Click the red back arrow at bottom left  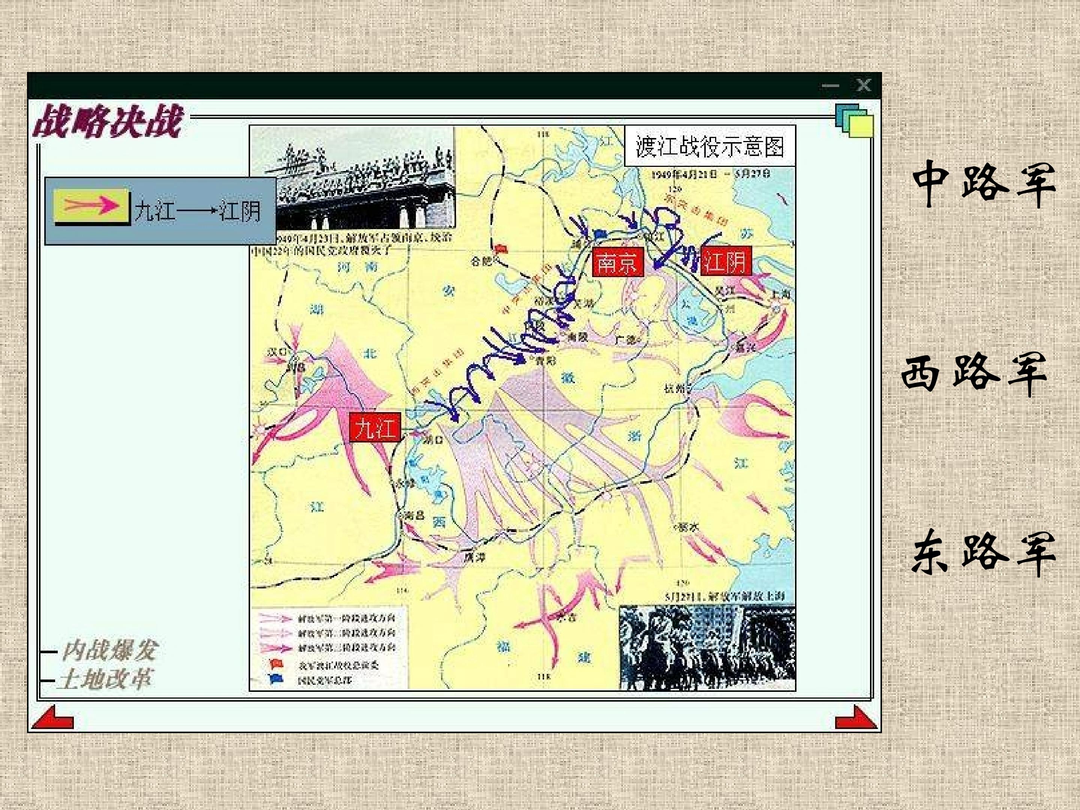(52, 717)
